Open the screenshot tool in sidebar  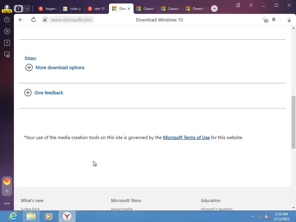7,55
